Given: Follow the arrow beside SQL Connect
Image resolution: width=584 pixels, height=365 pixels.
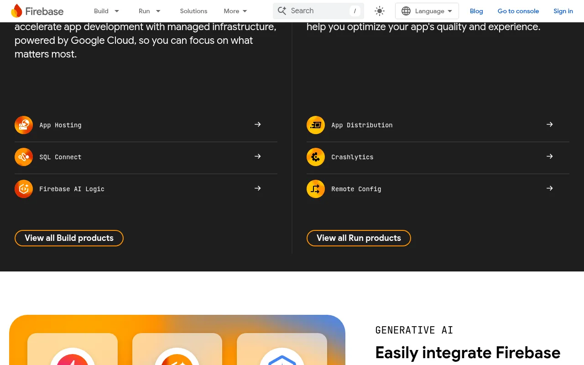Looking at the screenshot, I should [x=258, y=156].
